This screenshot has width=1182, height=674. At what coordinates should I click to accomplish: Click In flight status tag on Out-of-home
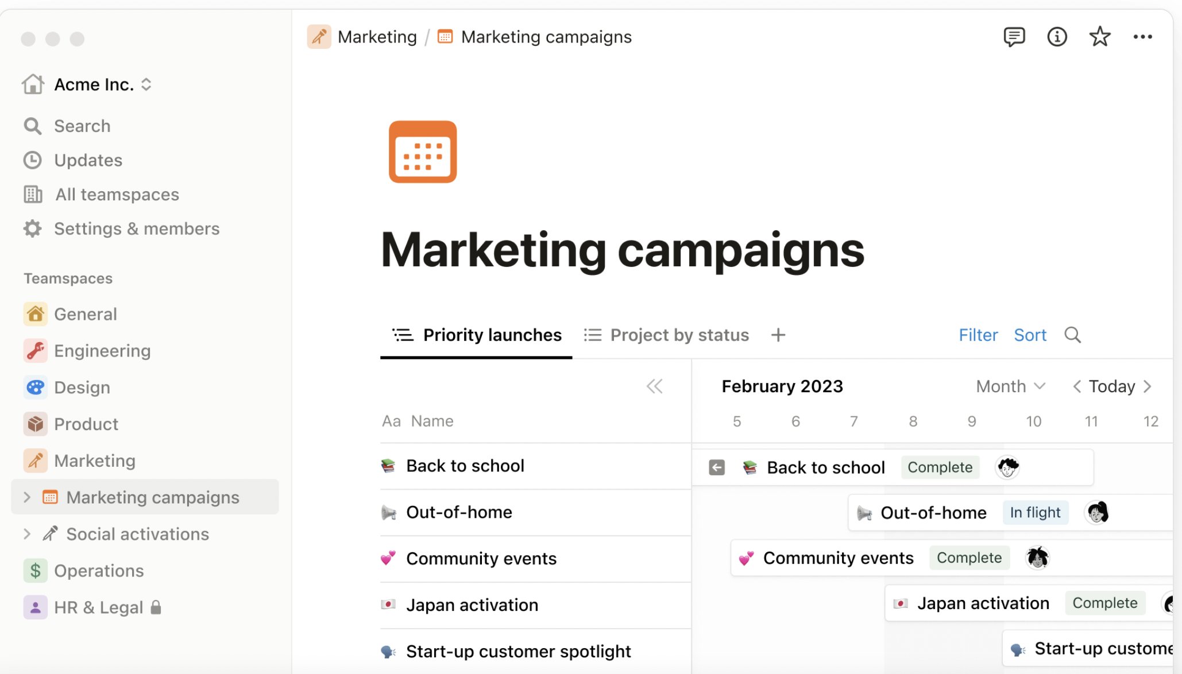point(1035,512)
